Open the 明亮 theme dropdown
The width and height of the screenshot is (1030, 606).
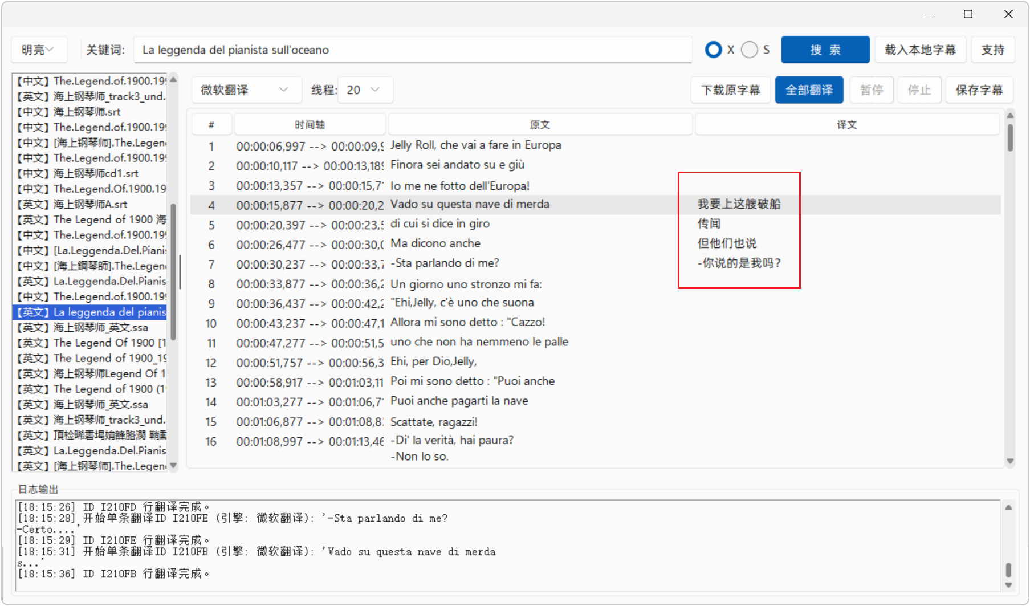click(39, 50)
